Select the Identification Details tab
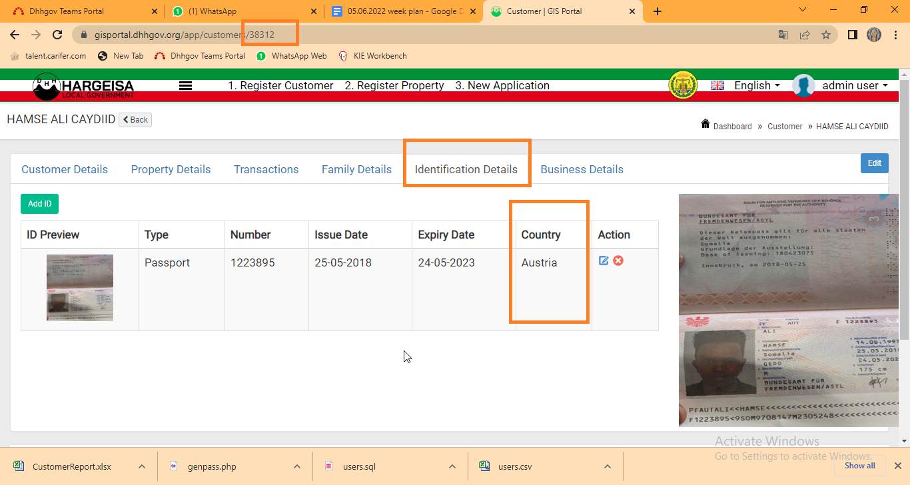910x485 pixels. [x=466, y=169]
